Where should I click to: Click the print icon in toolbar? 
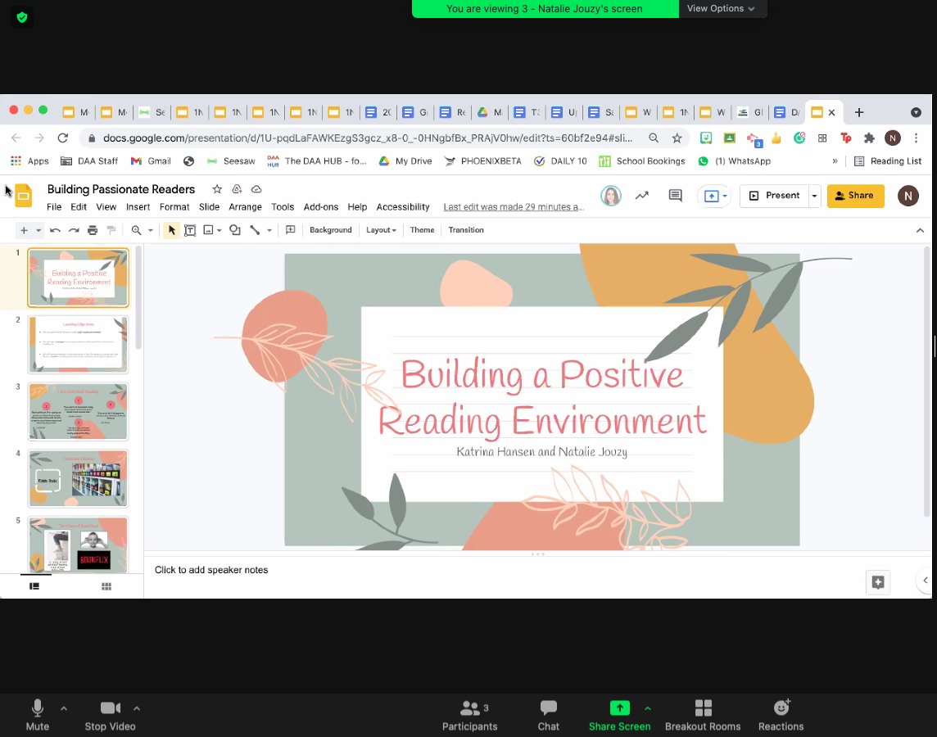[93, 230]
